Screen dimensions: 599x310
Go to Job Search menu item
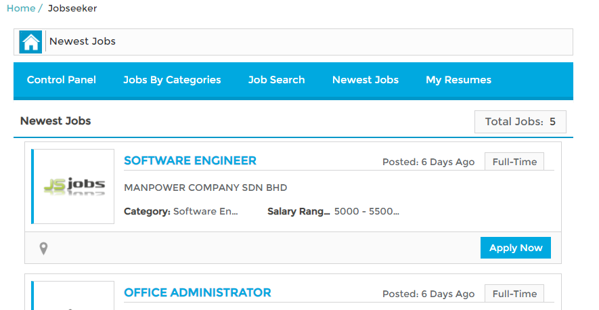[276, 80]
